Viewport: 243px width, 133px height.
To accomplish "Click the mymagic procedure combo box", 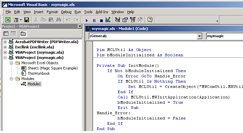I will [x=225, y=36].
